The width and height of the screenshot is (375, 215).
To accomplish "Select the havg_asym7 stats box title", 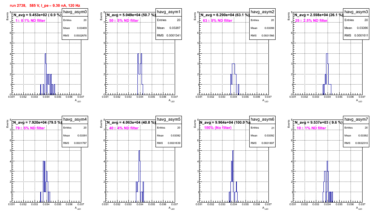I will (x=356, y=120).
